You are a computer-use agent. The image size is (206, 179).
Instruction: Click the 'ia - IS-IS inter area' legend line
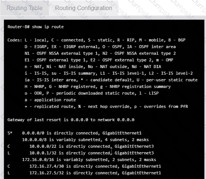click(x=111, y=80)
